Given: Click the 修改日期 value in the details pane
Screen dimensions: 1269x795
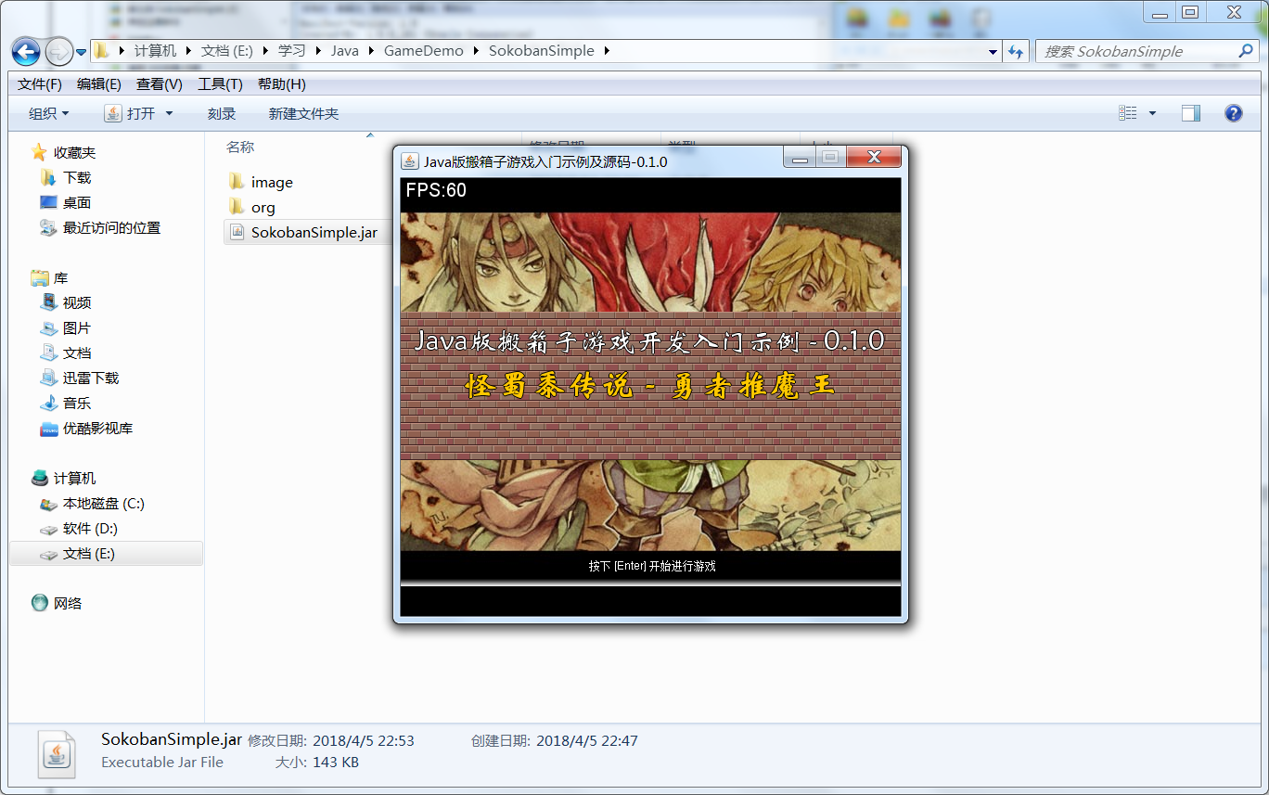Looking at the screenshot, I should [363, 740].
